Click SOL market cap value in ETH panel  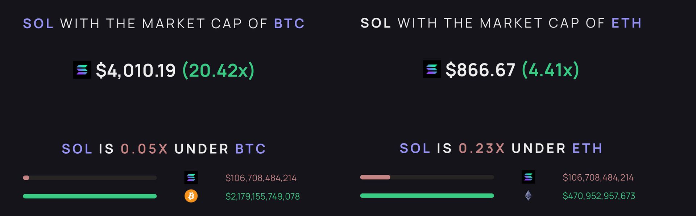point(598,178)
